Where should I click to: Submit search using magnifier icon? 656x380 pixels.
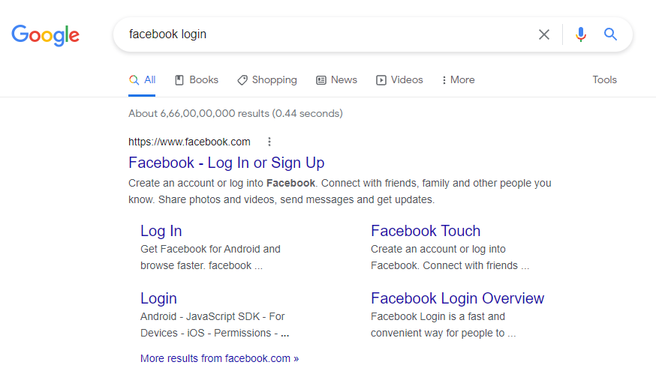[610, 34]
